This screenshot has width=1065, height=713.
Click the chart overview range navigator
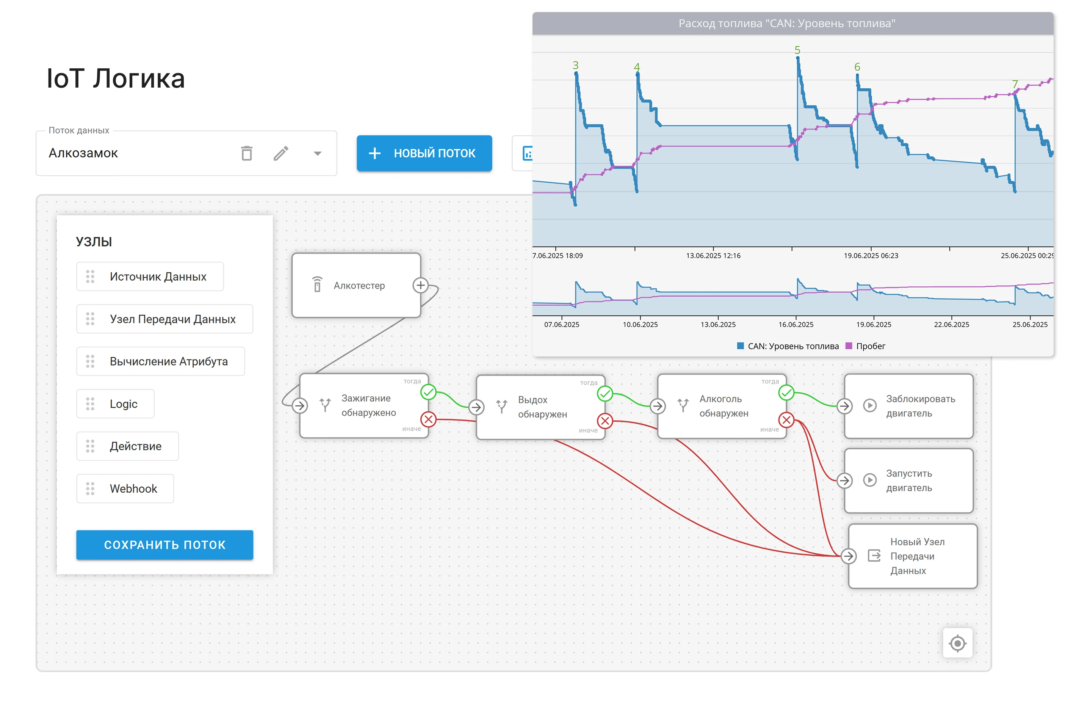coord(792,295)
